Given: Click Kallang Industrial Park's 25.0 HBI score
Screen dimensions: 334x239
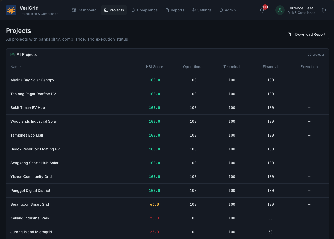Looking at the screenshot, I should [154, 218].
